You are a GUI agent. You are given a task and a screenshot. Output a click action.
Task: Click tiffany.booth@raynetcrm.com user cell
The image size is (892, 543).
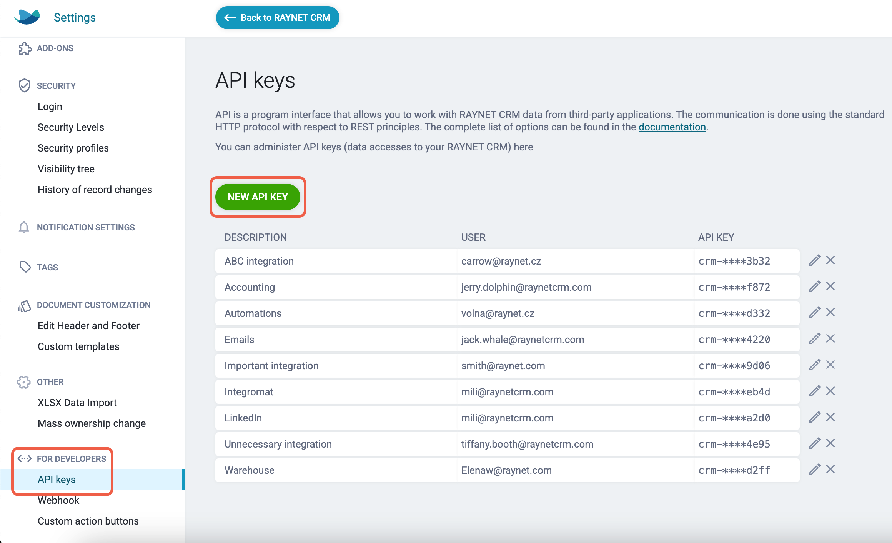[x=576, y=444]
